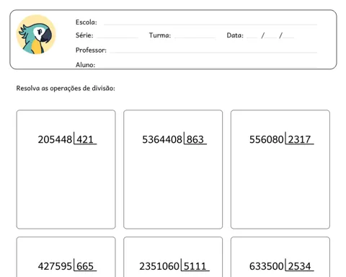
Task: Select the Série blank field
Action: tap(117, 38)
